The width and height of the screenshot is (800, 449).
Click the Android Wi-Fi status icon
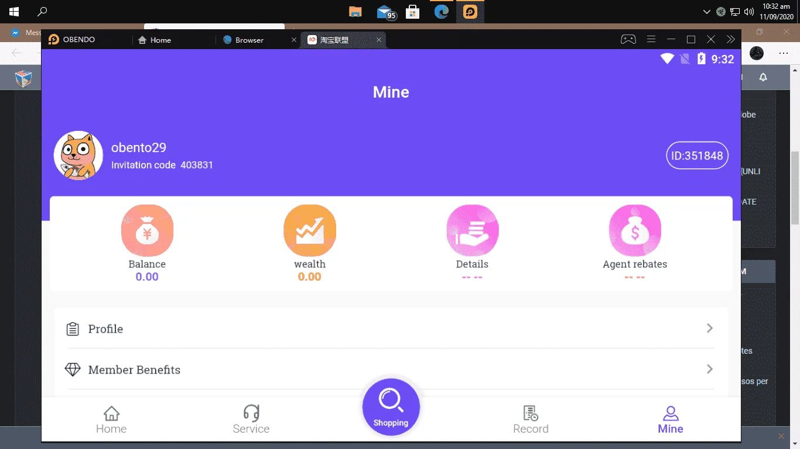tap(667, 58)
